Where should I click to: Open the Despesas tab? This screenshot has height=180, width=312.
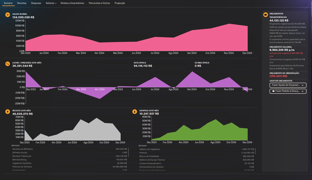[x=36, y=3]
